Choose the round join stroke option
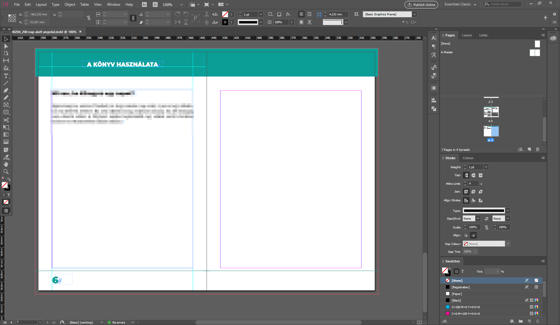560x325 pixels. [x=473, y=192]
